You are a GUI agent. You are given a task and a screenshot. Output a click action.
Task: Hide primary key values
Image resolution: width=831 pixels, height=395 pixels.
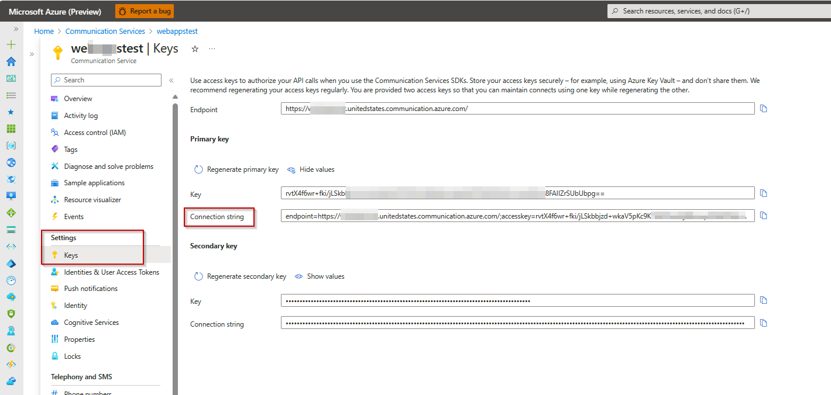tap(311, 169)
